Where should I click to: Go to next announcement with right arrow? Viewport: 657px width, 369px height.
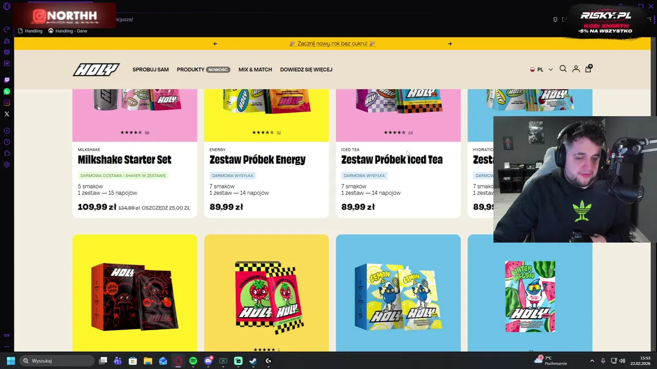[x=450, y=44]
